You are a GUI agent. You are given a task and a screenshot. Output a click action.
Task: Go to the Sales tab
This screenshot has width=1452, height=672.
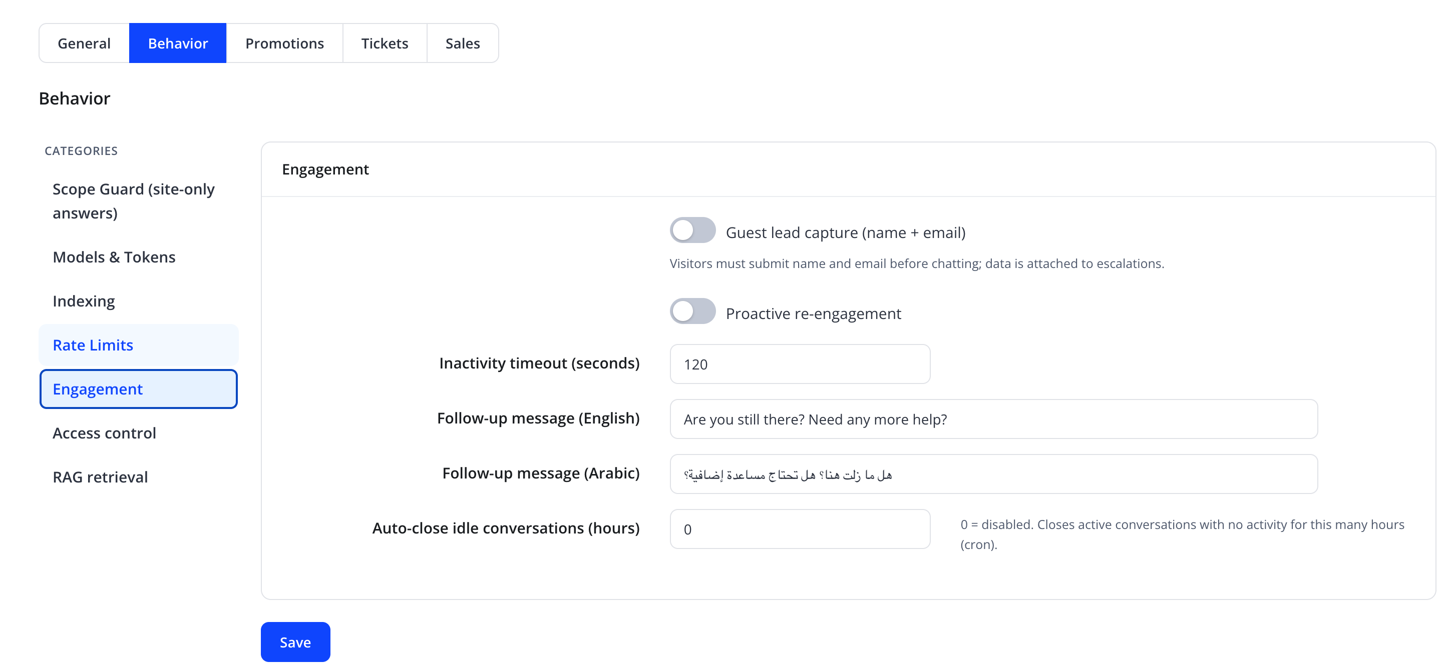click(463, 43)
